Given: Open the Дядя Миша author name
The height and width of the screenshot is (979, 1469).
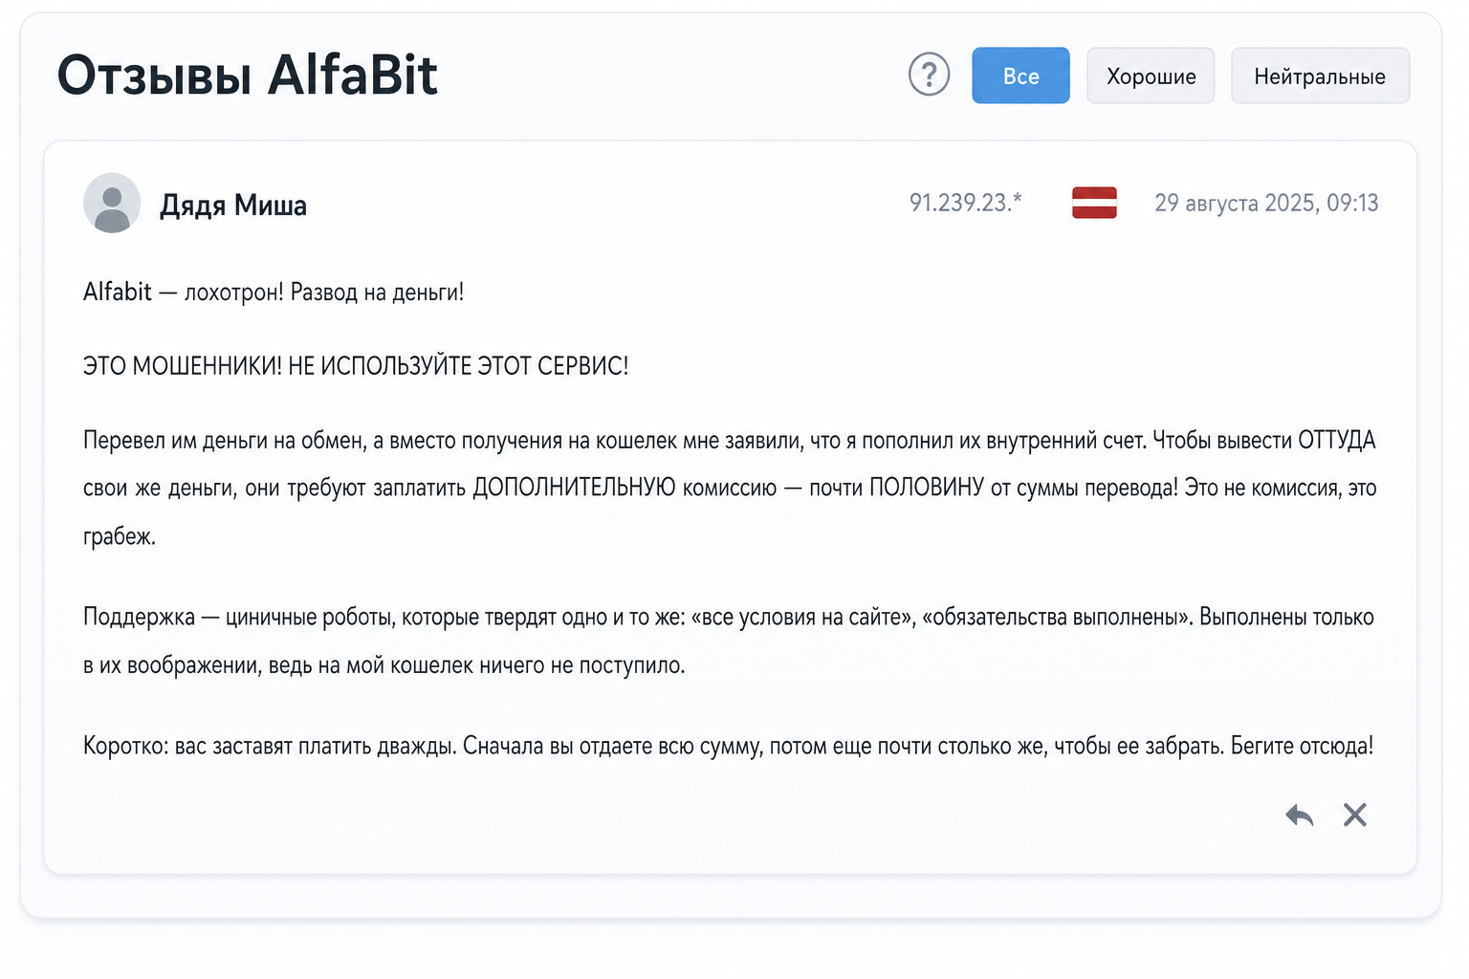Looking at the screenshot, I should 233,205.
